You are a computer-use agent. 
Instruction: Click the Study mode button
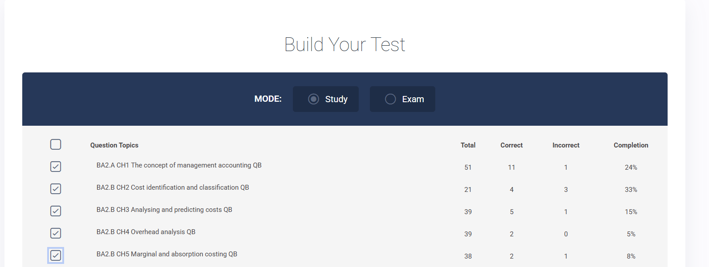(336, 99)
